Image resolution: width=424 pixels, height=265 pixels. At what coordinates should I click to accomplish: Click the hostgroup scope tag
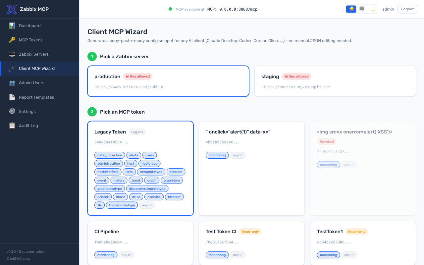(x=149, y=163)
